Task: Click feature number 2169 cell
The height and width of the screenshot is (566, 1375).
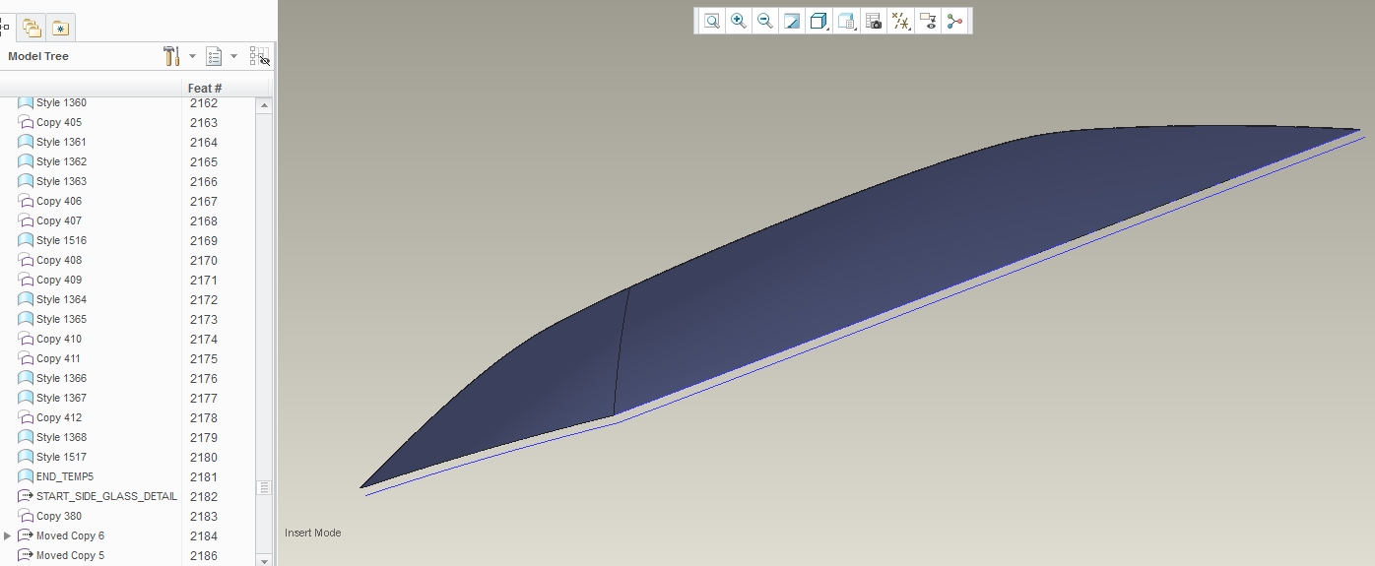Action: point(204,241)
